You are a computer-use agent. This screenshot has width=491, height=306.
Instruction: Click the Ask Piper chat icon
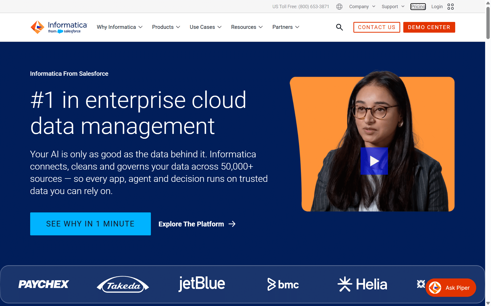435,288
